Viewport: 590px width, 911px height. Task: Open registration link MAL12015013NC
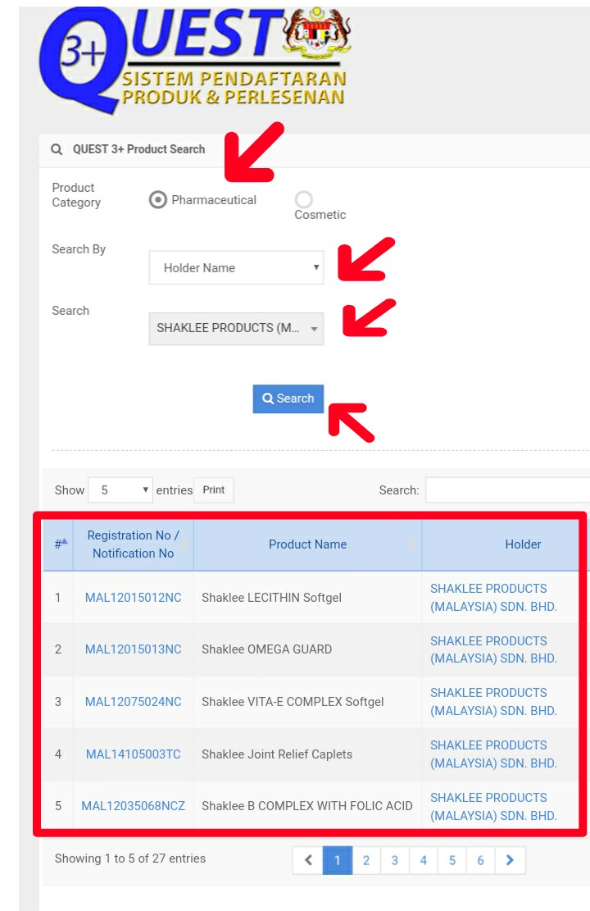(133, 649)
